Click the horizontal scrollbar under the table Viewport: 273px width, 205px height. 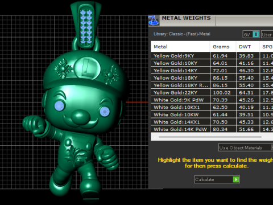210,137
